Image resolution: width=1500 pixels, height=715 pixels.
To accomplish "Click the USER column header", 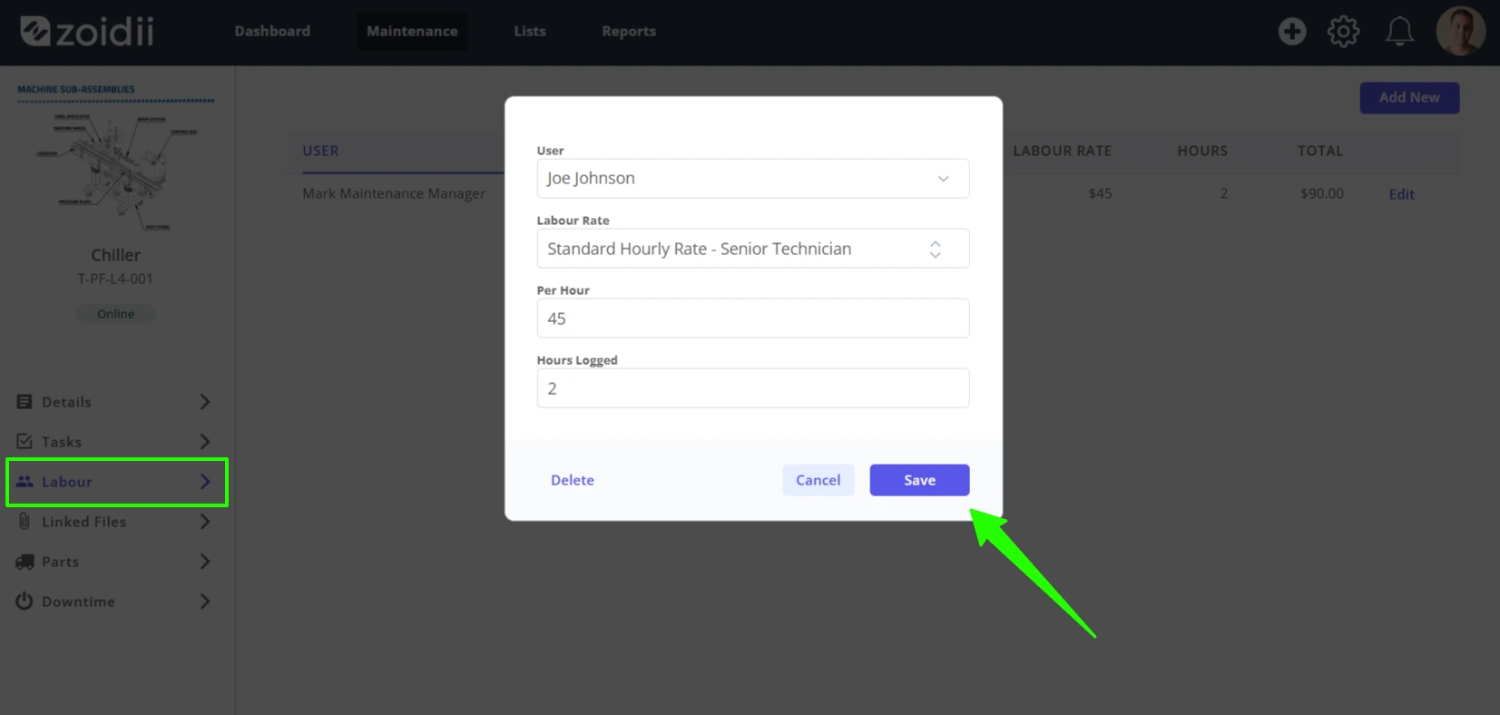I will tap(320, 151).
